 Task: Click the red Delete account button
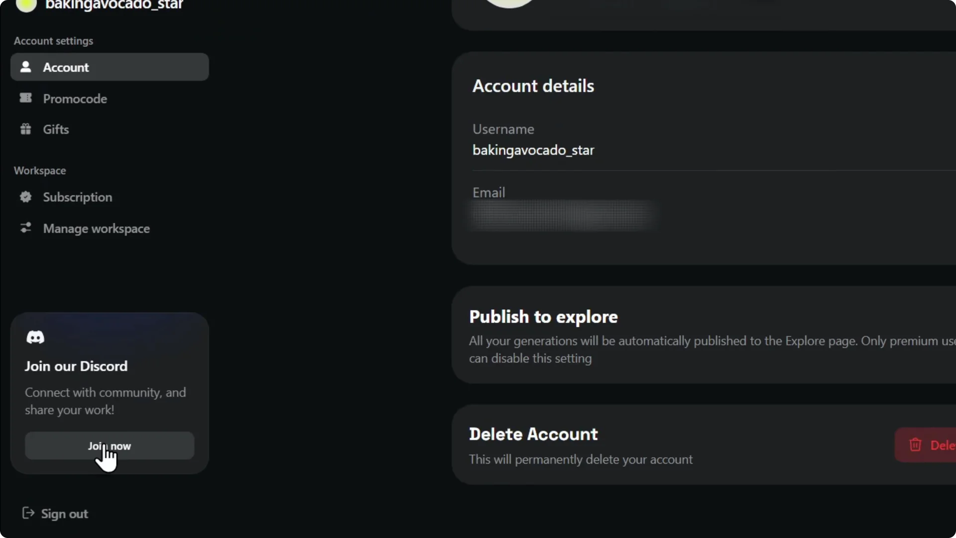936,445
